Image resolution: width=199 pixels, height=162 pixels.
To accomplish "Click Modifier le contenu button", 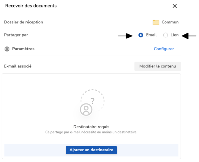I will tap(158, 66).
